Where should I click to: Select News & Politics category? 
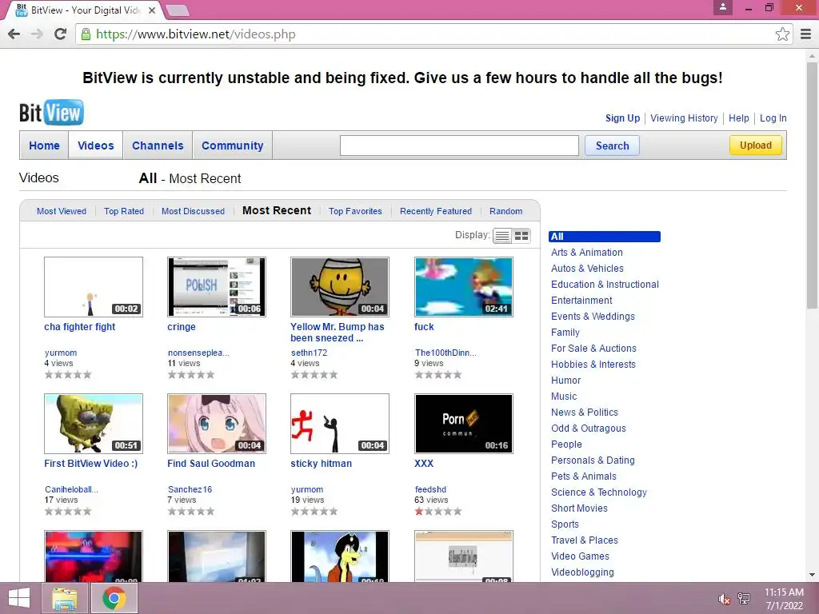(x=585, y=413)
